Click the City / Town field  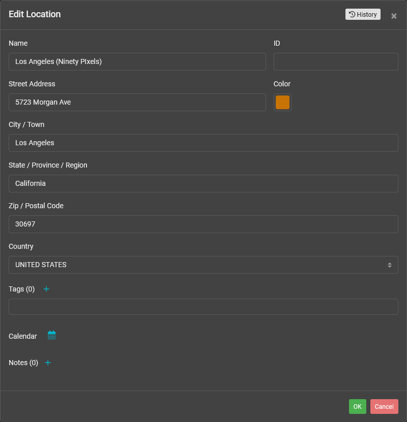pos(203,143)
